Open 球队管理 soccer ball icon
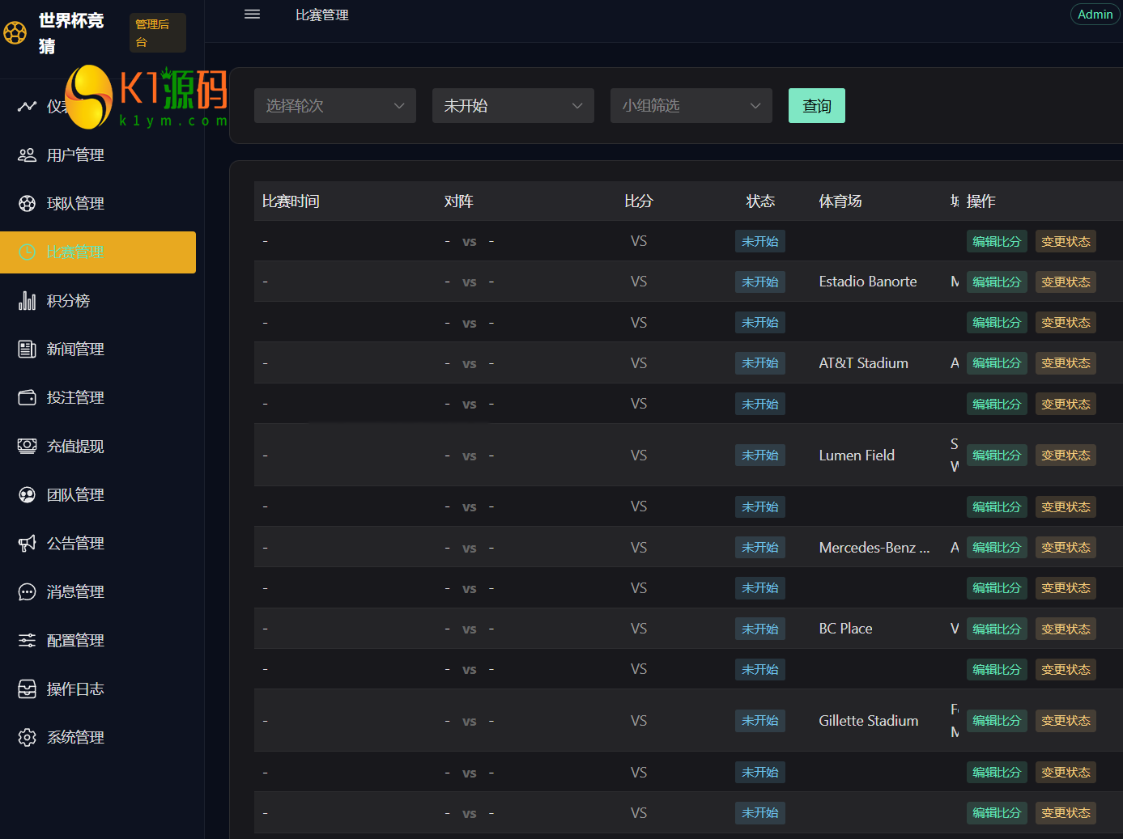This screenshot has height=839, width=1123. point(28,203)
